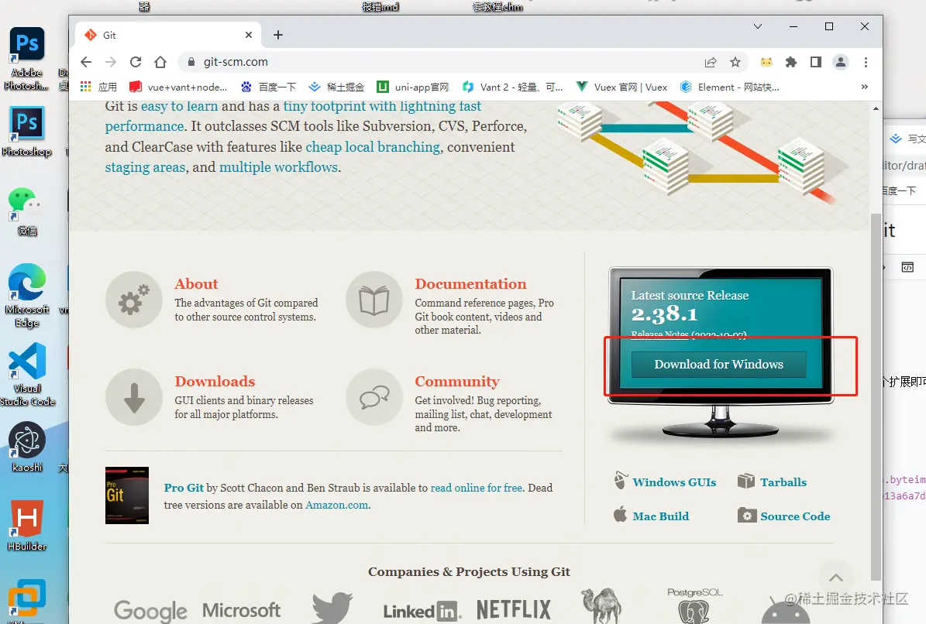
Task: Click the Documentation book icon
Action: [x=374, y=300]
